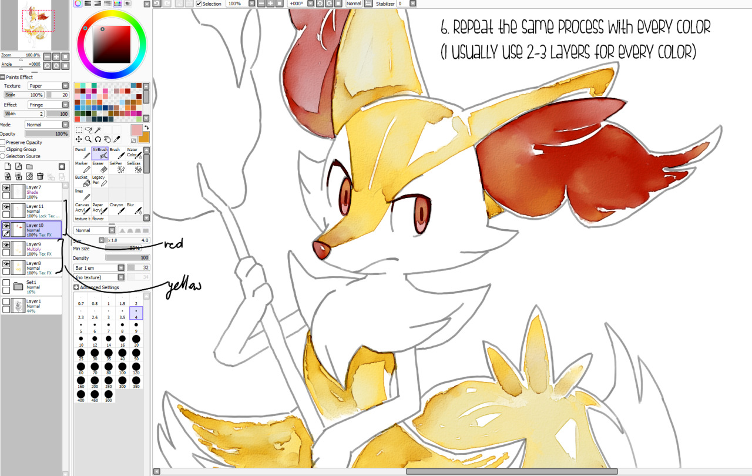This screenshot has width=752, height=476.
Task: Select the Rotate view tool
Action: pos(98,139)
